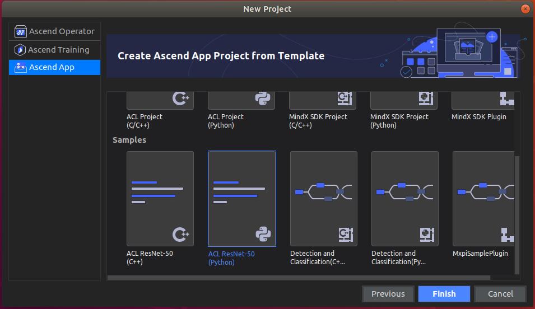Click the Ascend Operator sidebar icon
Viewport: 535px width, 309px height.
[x=21, y=31]
